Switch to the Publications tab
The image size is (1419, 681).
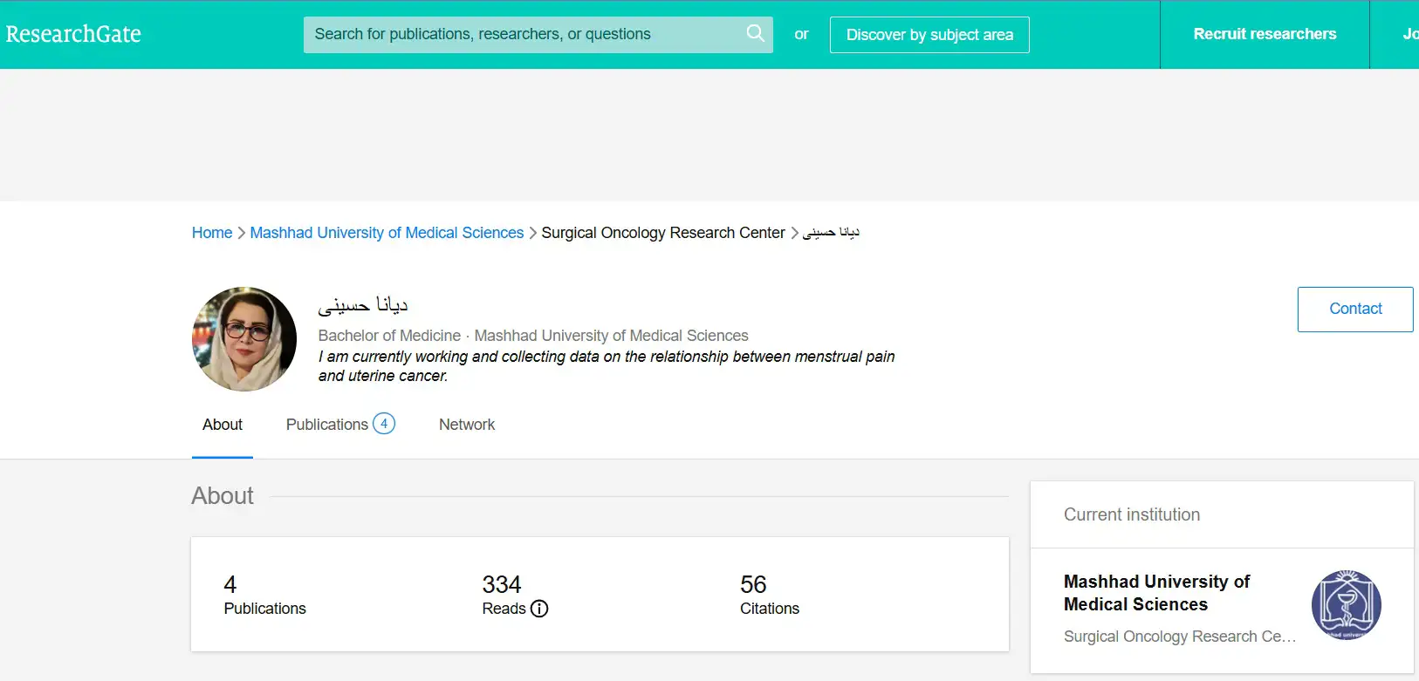pyautogui.click(x=327, y=425)
